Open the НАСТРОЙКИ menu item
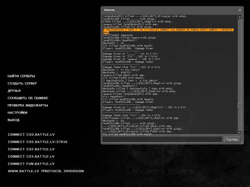This screenshot has height=187, width=250. click(17, 113)
